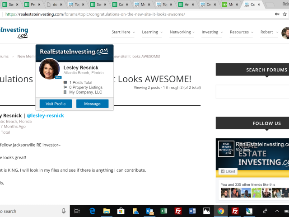Bookmark this page with the star icon
Screen dimensions: 289x217
(285, 14)
